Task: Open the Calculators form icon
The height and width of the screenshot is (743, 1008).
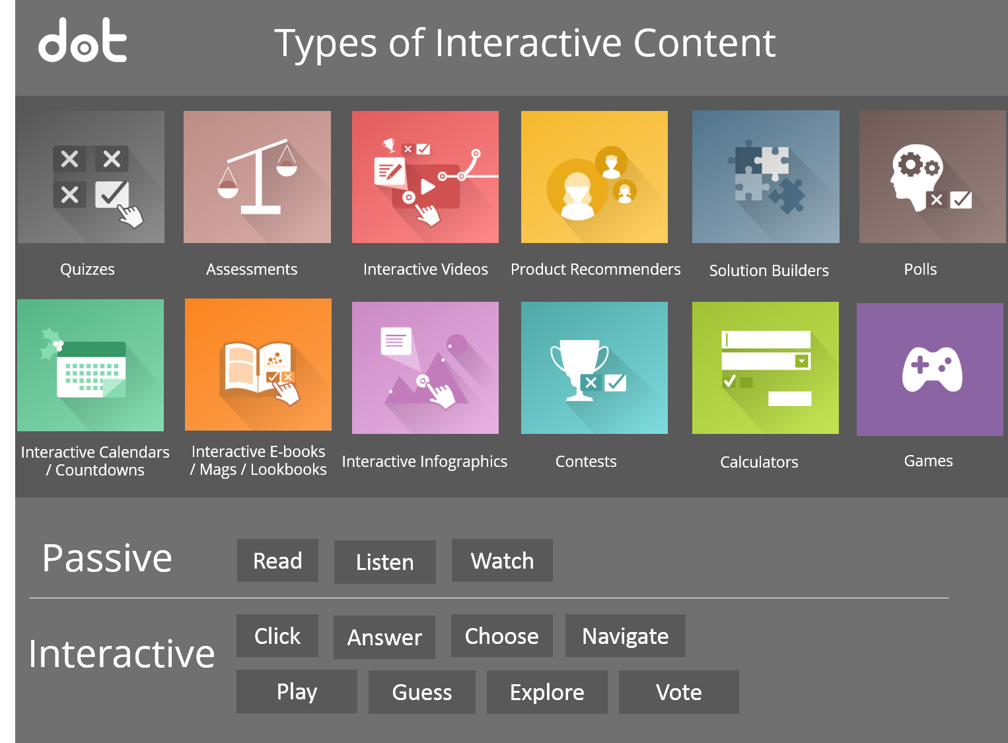Action: (x=765, y=368)
